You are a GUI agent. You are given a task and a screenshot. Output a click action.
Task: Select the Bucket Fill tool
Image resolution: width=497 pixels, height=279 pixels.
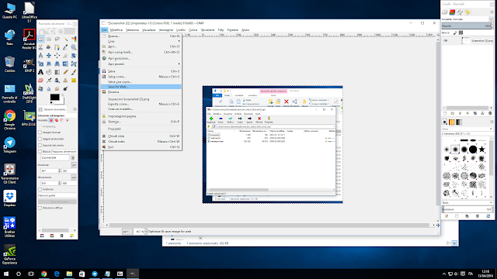(x=49, y=72)
